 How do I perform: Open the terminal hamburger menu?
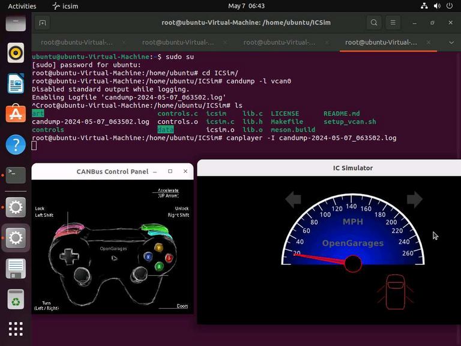(393, 23)
